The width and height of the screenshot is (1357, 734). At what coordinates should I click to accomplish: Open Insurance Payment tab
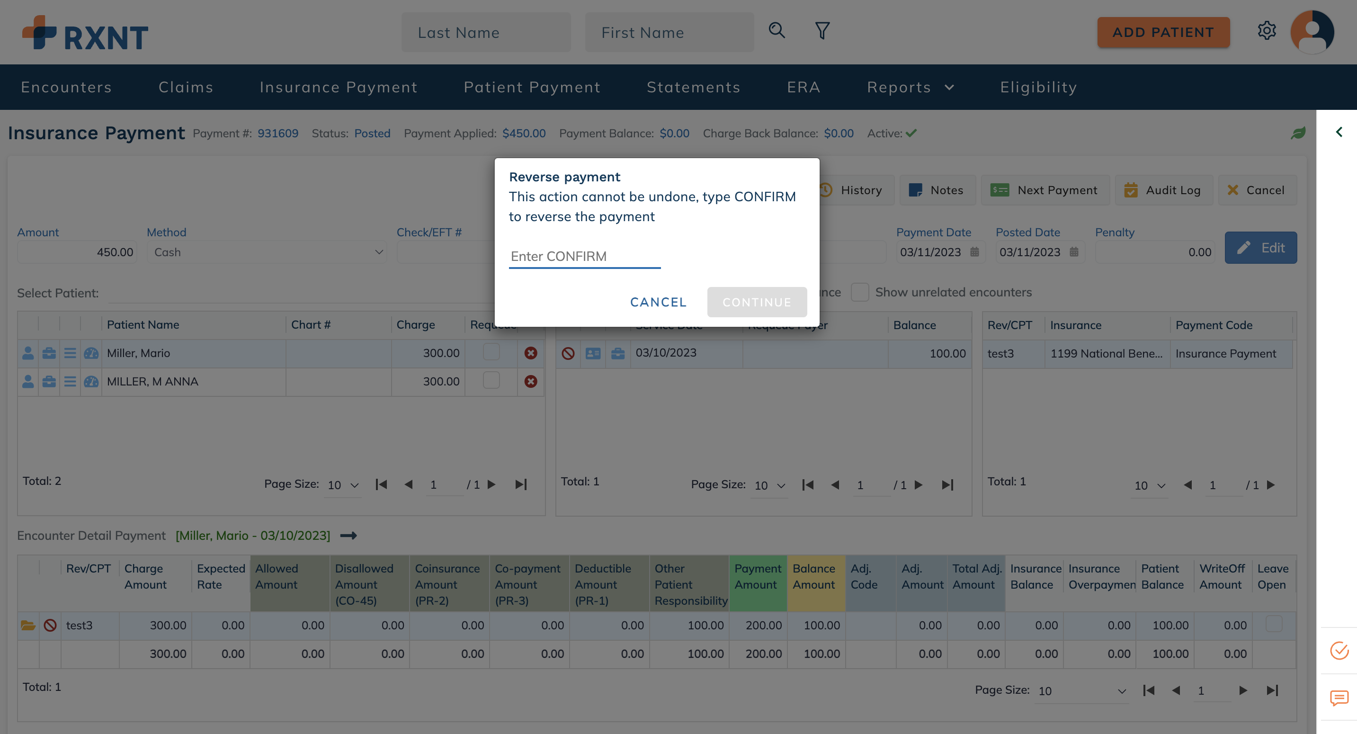pyautogui.click(x=338, y=87)
